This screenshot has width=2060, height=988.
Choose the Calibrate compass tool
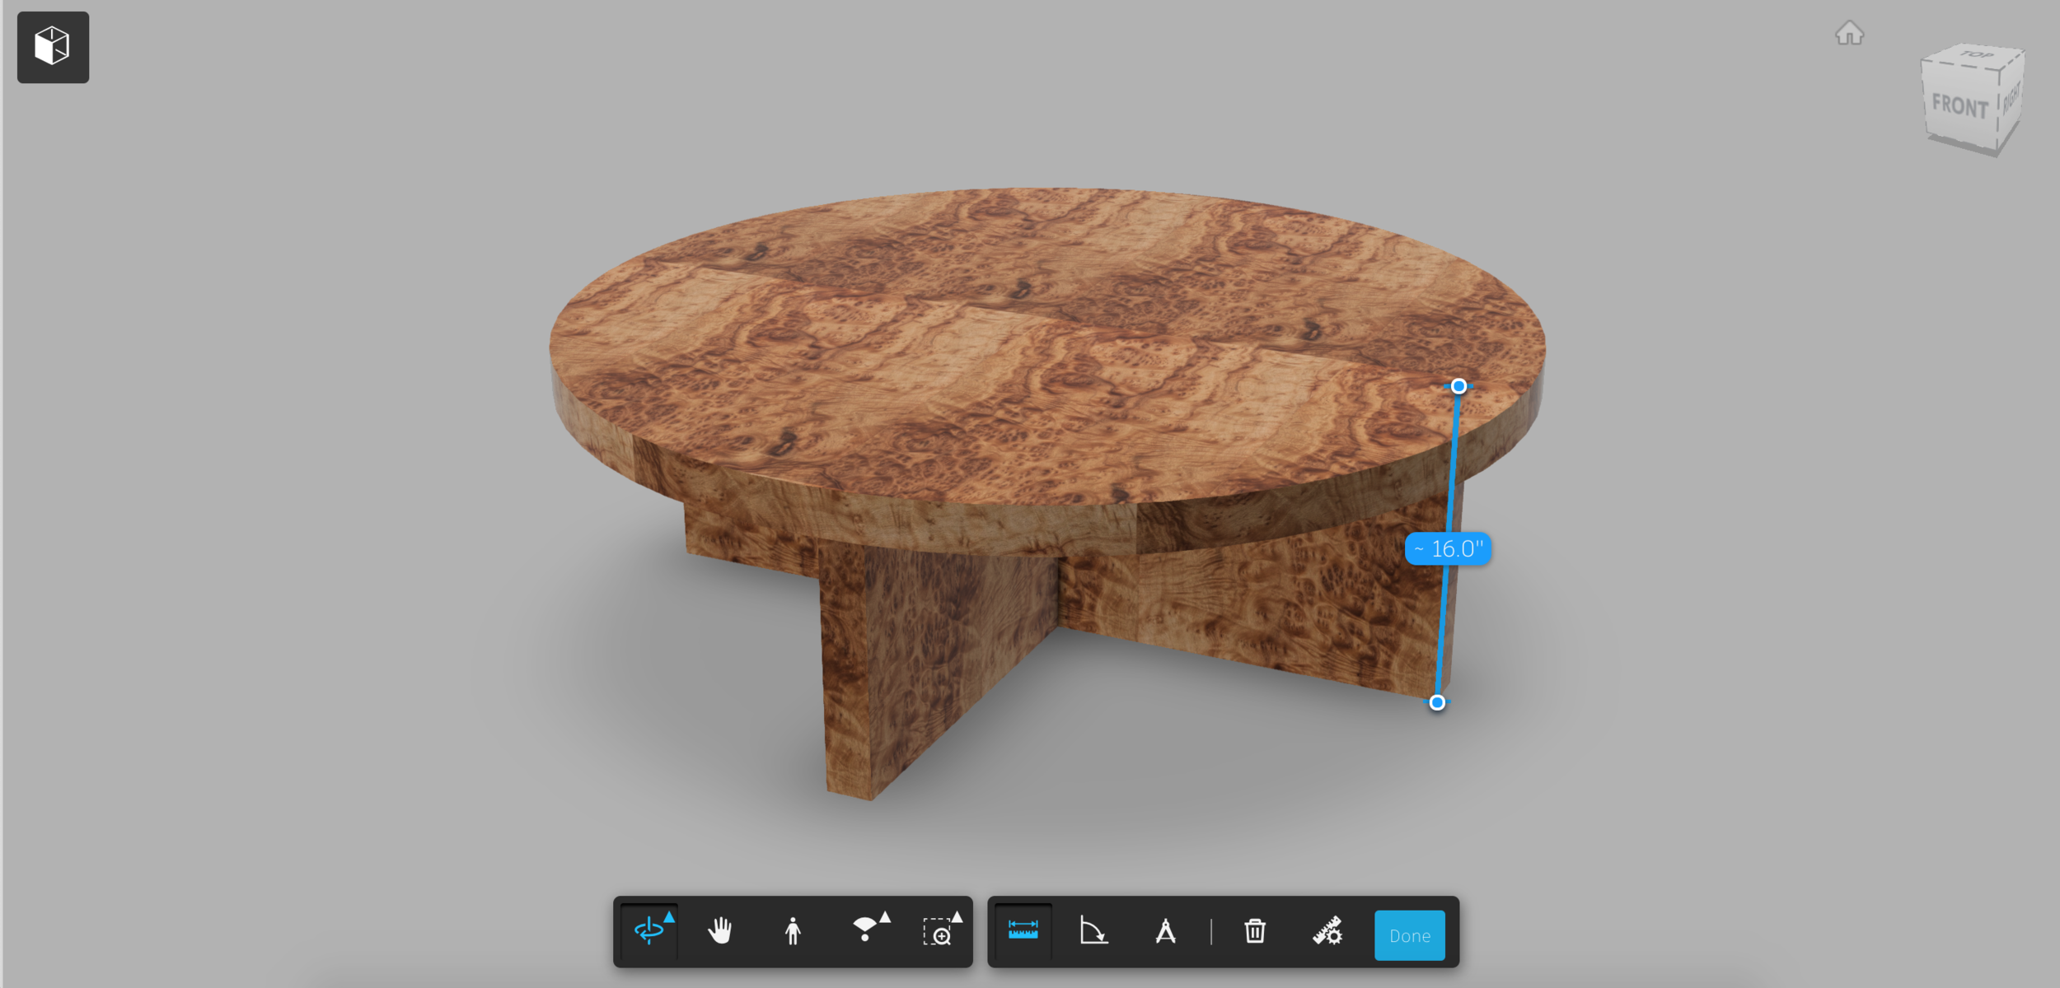(x=1165, y=931)
